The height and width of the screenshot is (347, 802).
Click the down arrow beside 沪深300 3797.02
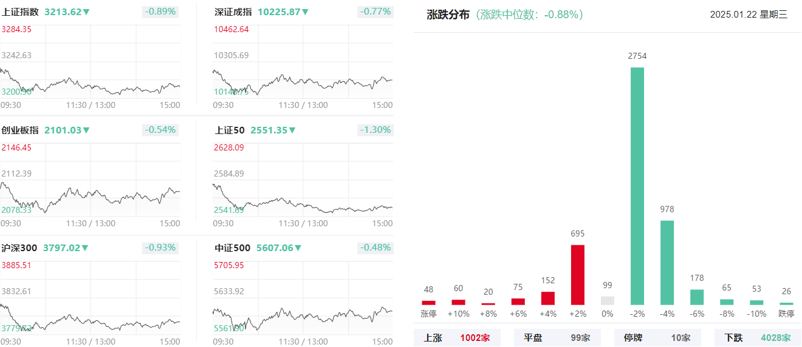coord(84,248)
